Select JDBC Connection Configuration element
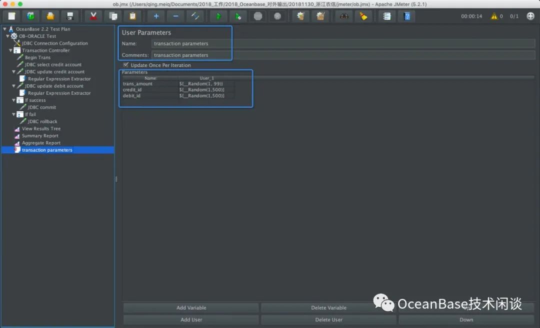Image resolution: width=540 pixels, height=328 pixels. tap(54, 43)
